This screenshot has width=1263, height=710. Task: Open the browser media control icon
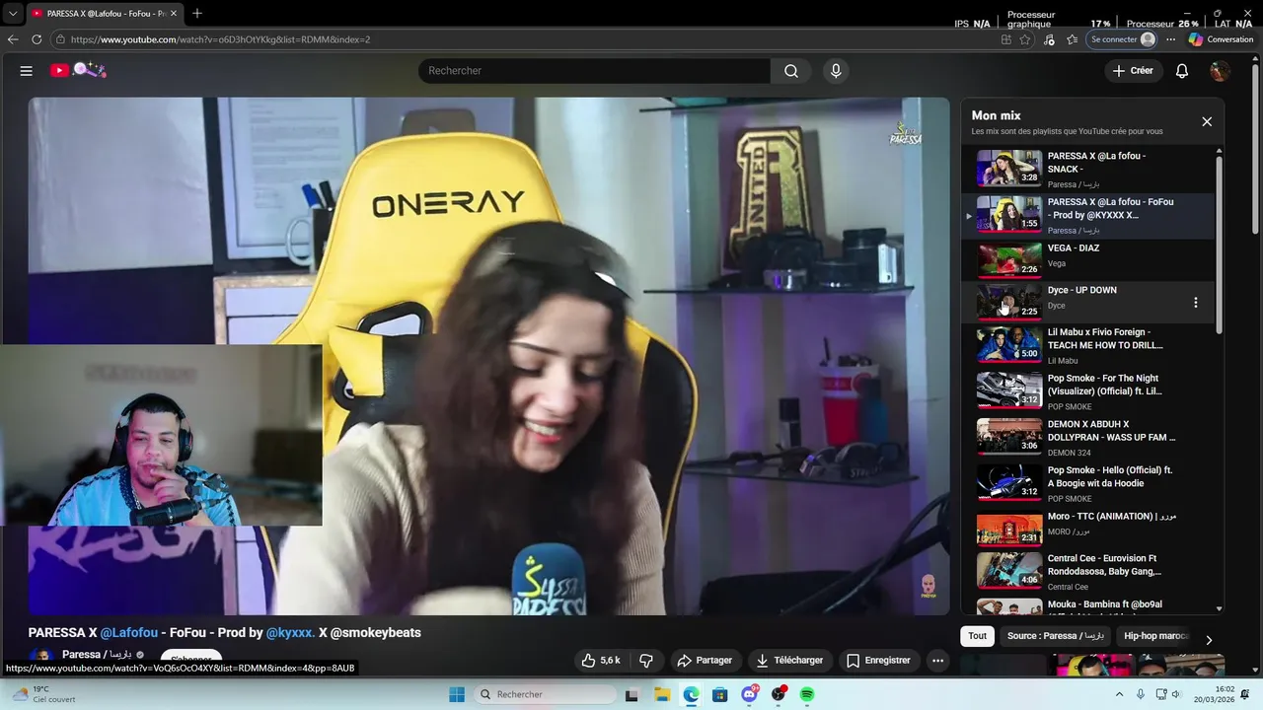pos(1049,39)
